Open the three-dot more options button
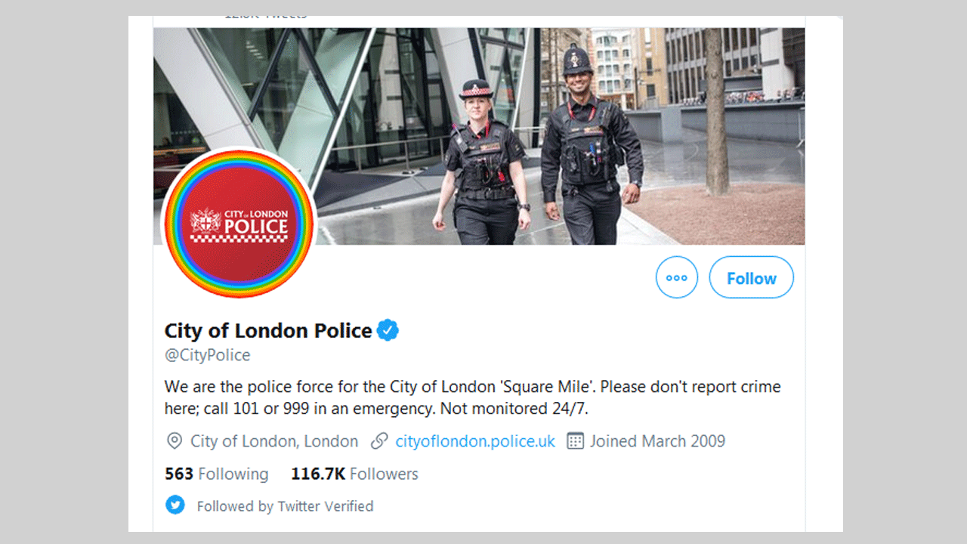The height and width of the screenshot is (544, 967). point(676,277)
